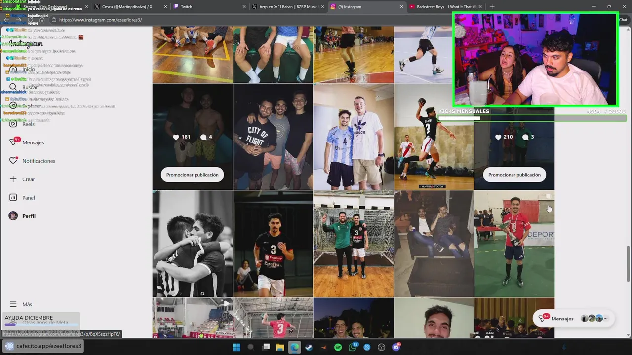Go to Perfil via sidebar text
632x355 pixels.
29,216
